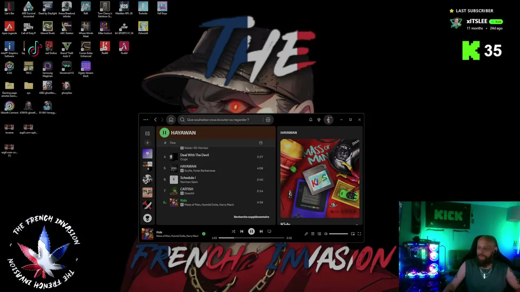This screenshot has height=292, width=520.
Task: Open Dead by Daylight desktop shortcut
Action: (x=48, y=9)
